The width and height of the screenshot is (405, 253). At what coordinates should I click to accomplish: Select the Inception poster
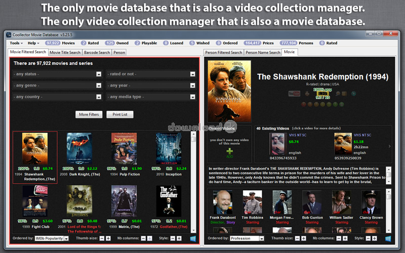click(169, 149)
